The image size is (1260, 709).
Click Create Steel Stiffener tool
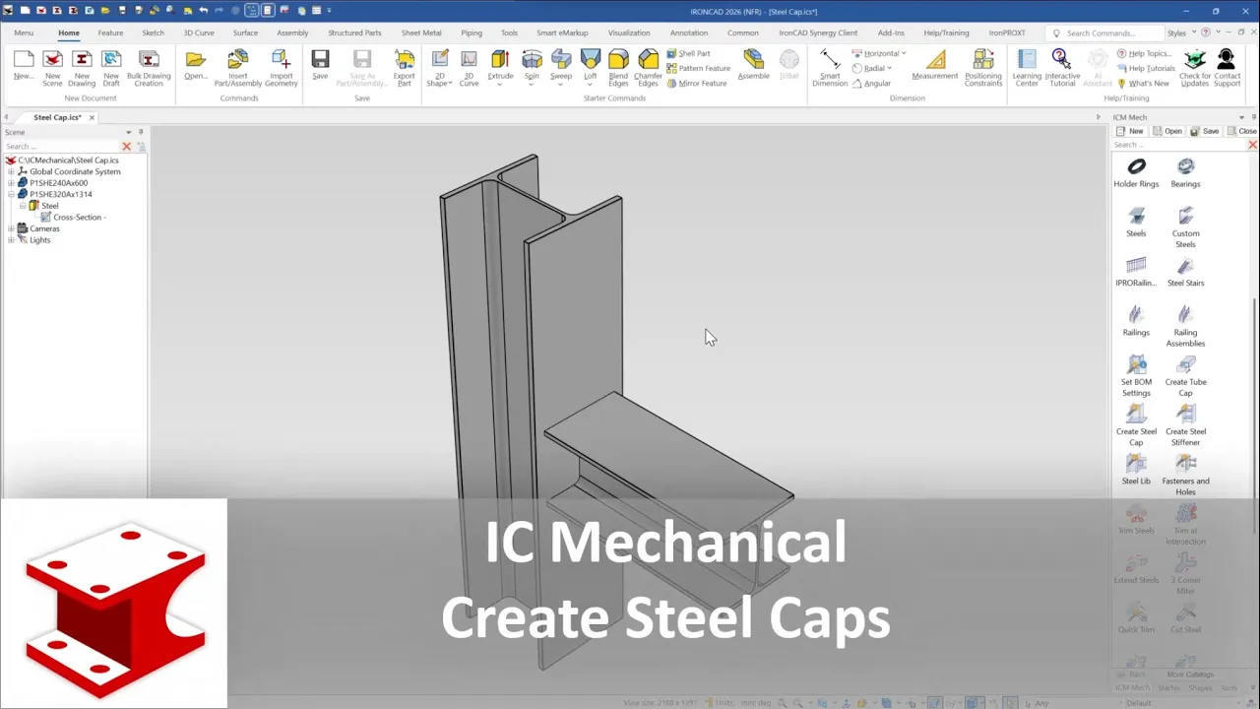click(1185, 425)
